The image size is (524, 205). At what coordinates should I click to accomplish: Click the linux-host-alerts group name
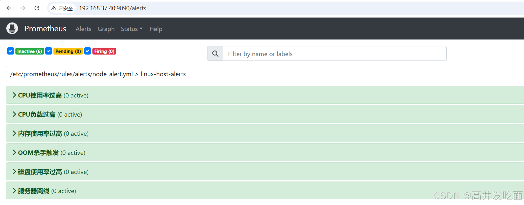click(163, 74)
